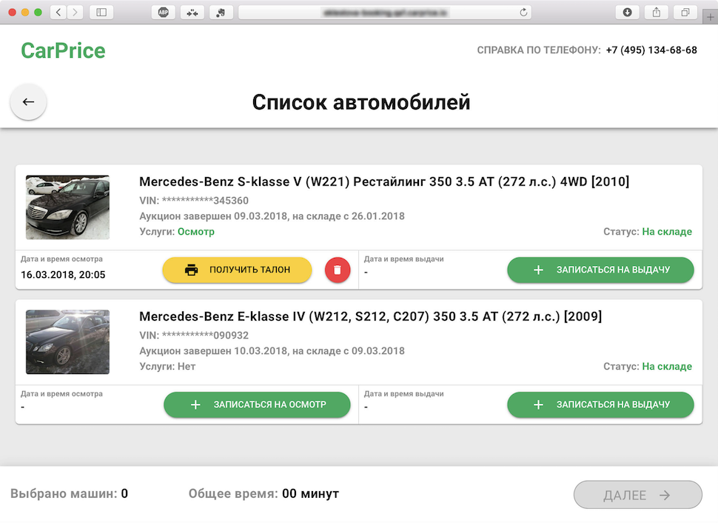This screenshot has height=523, width=718.
Task: Click the circular back arrow above the car list
Action: [28, 101]
